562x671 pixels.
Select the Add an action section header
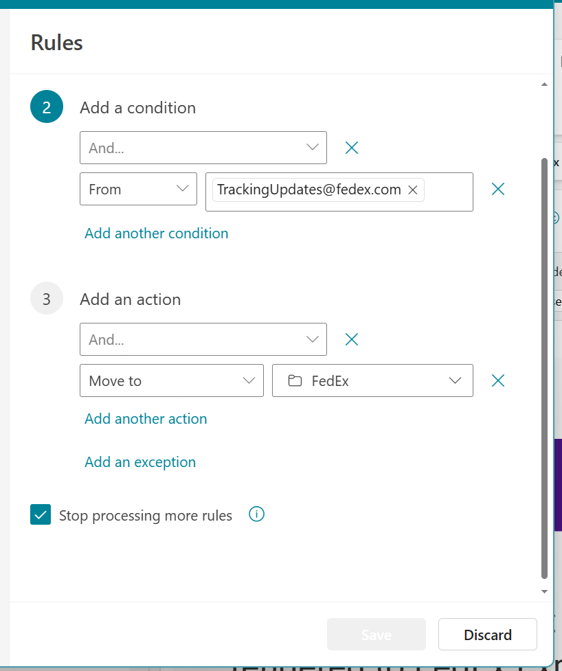130,299
